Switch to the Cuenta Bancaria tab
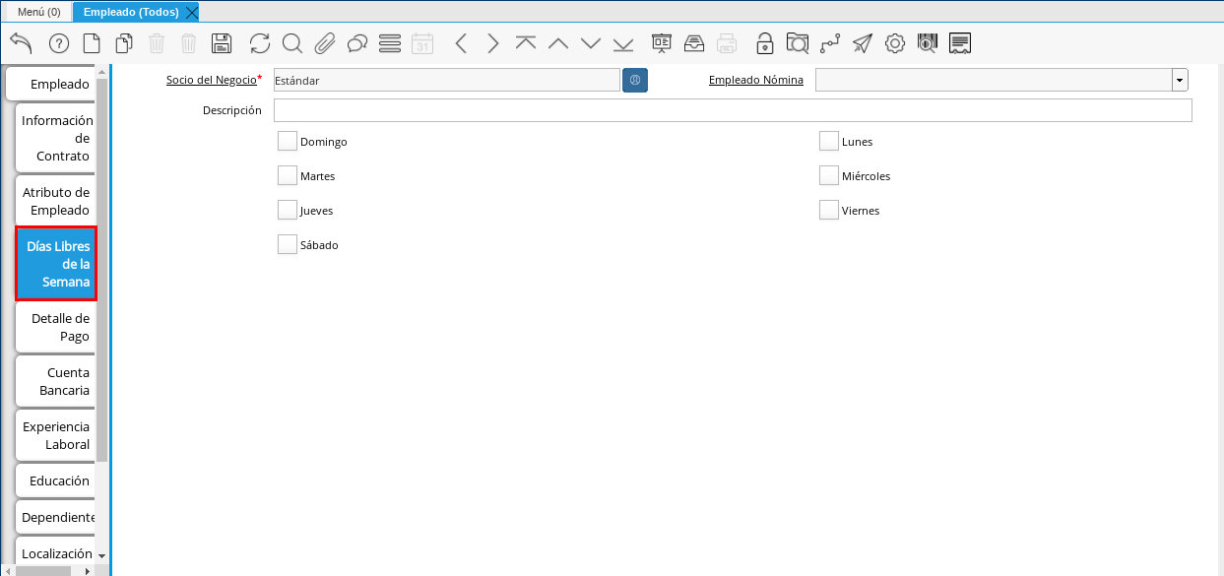This screenshot has height=576, width=1224. [x=56, y=382]
